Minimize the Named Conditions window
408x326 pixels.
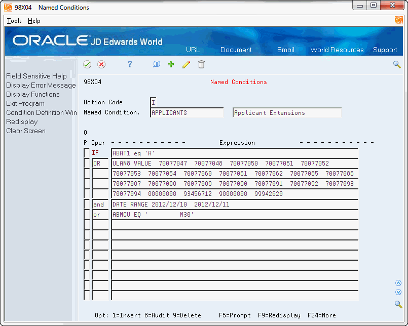point(360,6)
